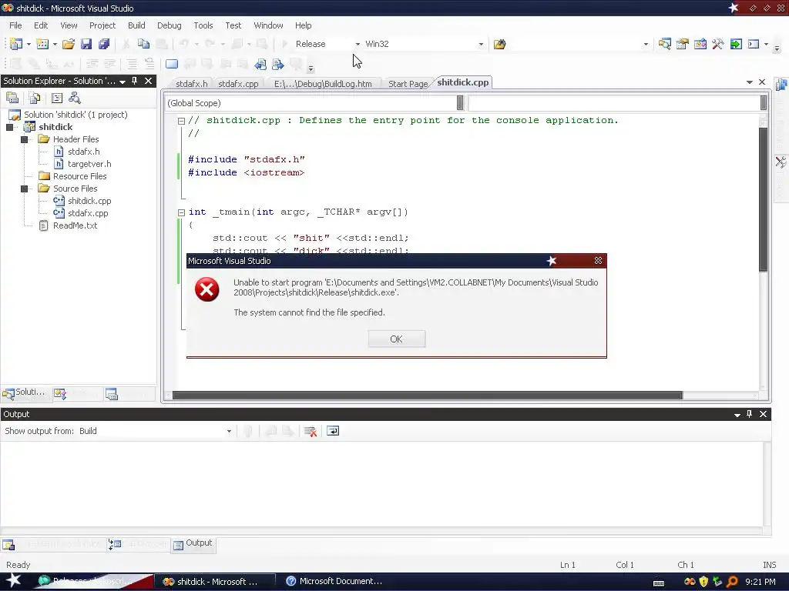This screenshot has width=789, height=591.
Task: Select shitdick.cpp in Source Files
Action: pyautogui.click(x=89, y=201)
